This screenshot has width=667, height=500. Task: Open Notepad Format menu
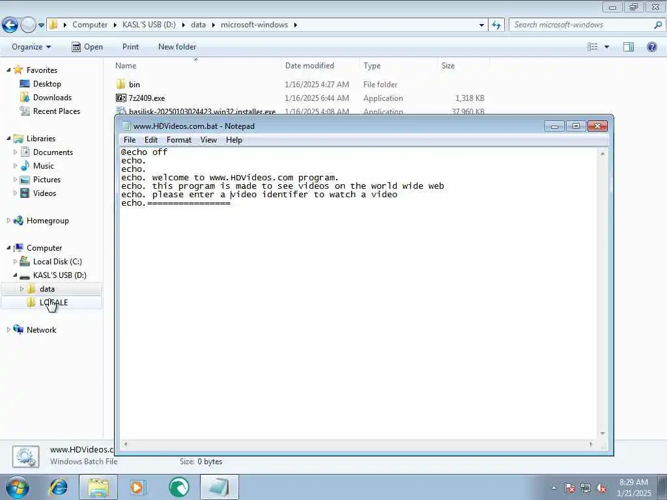[x=178, y=140]
